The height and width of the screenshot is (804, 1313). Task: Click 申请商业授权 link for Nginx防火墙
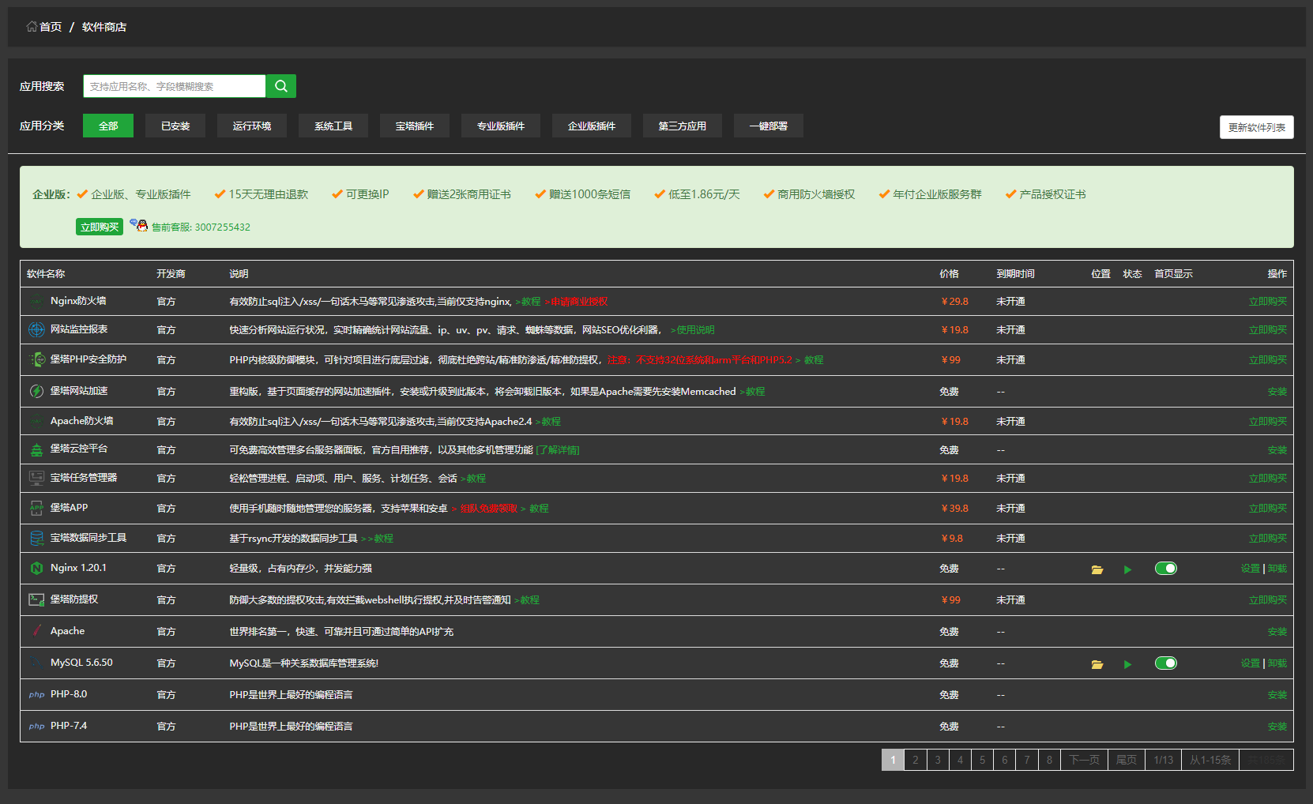(x=576, y=302)
